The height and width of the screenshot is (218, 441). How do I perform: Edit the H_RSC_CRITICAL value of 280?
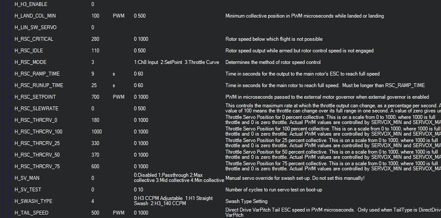(x=95, y=39)
